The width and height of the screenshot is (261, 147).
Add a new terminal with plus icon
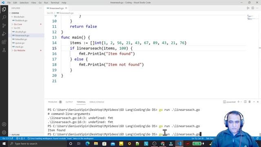[238, 102]
